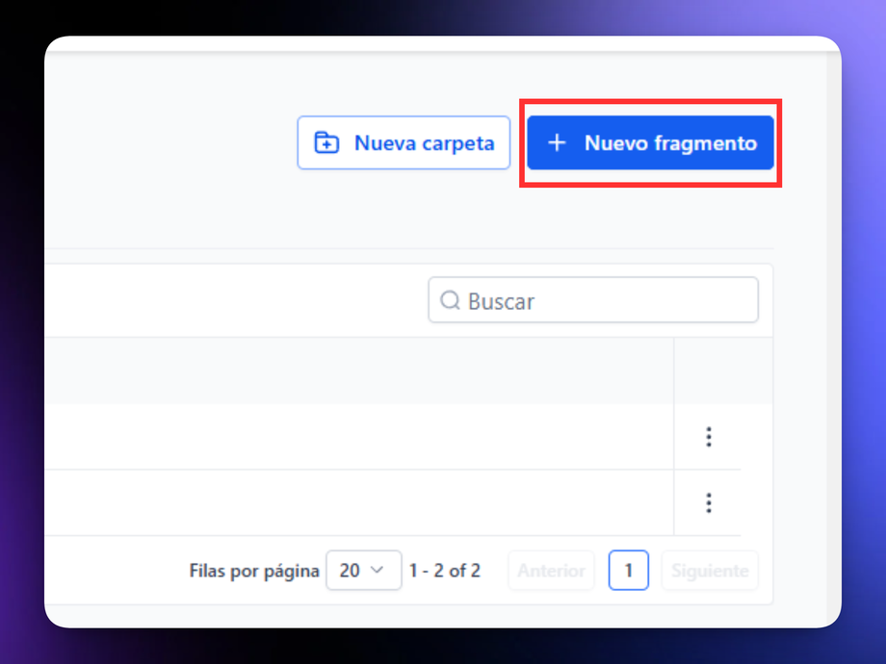Click the Nueva carpeta button

404,142
